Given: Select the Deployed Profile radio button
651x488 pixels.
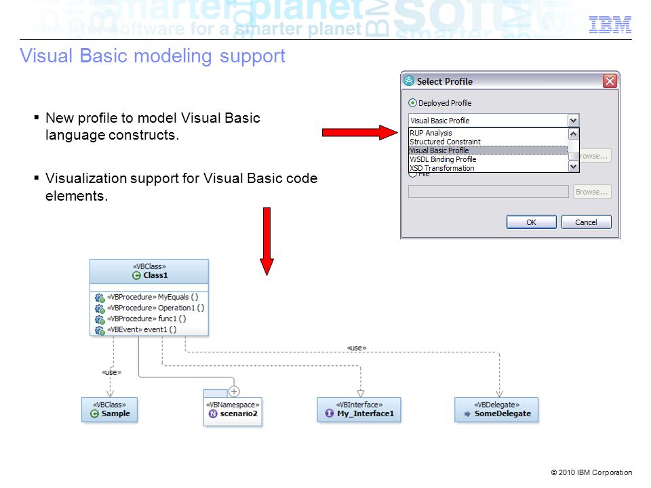Looking at the screenshot, I should click(412, 102).
